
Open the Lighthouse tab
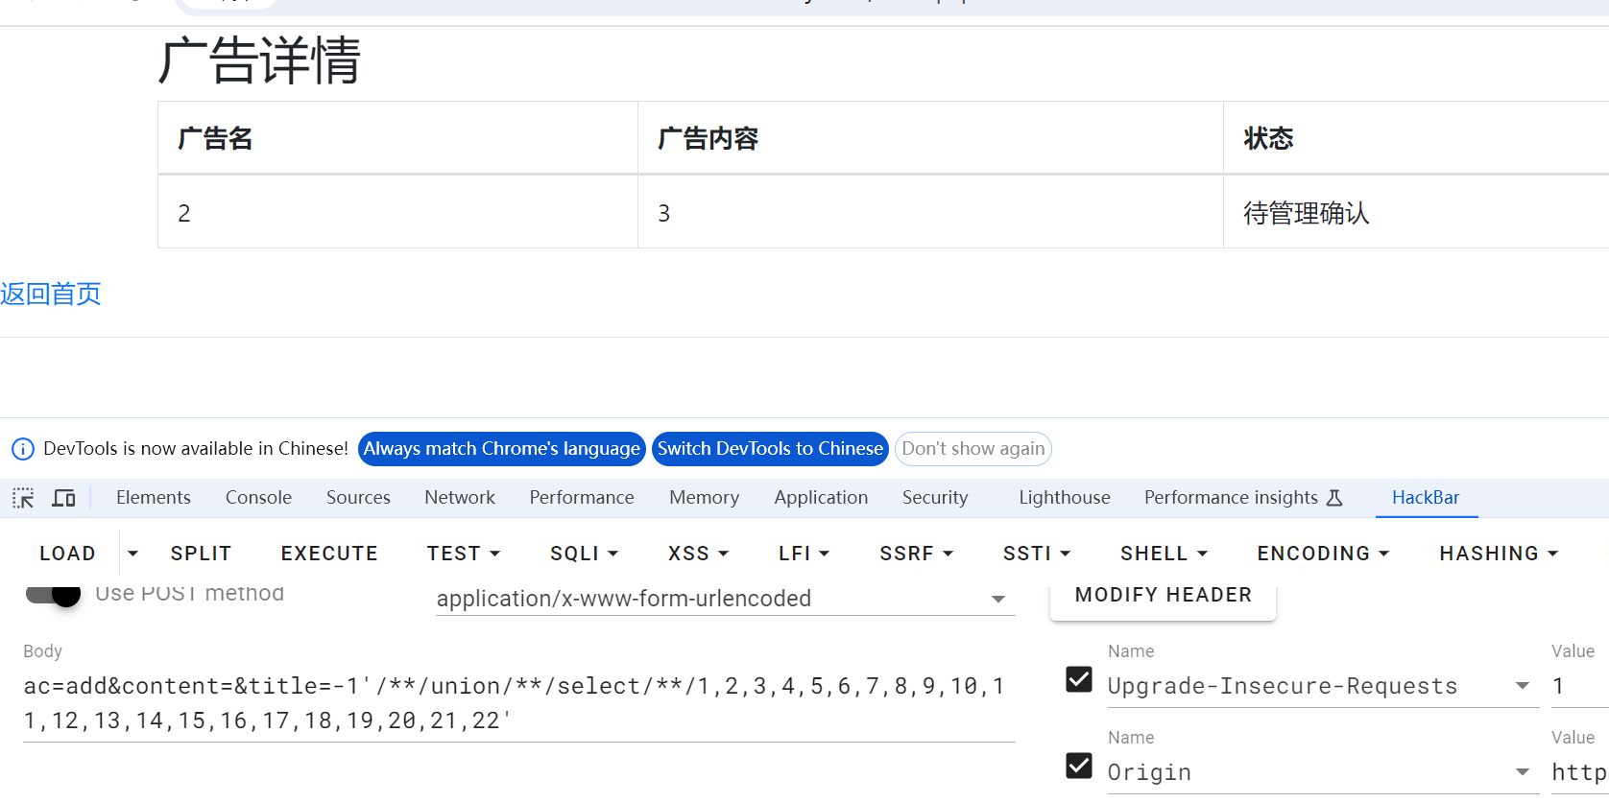(x=1065, y=498)
